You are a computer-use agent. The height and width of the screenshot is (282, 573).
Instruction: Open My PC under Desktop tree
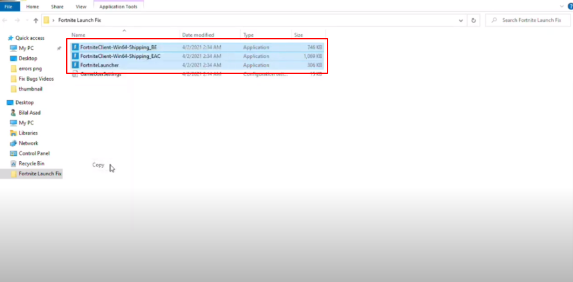26,123
